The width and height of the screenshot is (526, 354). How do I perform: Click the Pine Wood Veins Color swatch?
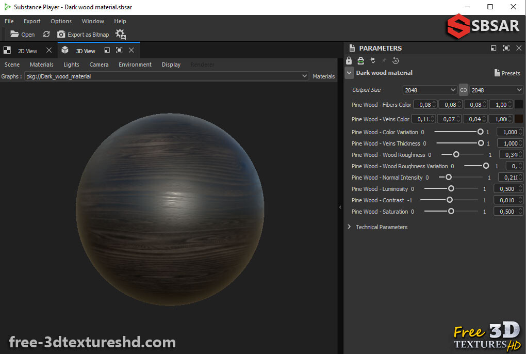[x=519, y=119]
